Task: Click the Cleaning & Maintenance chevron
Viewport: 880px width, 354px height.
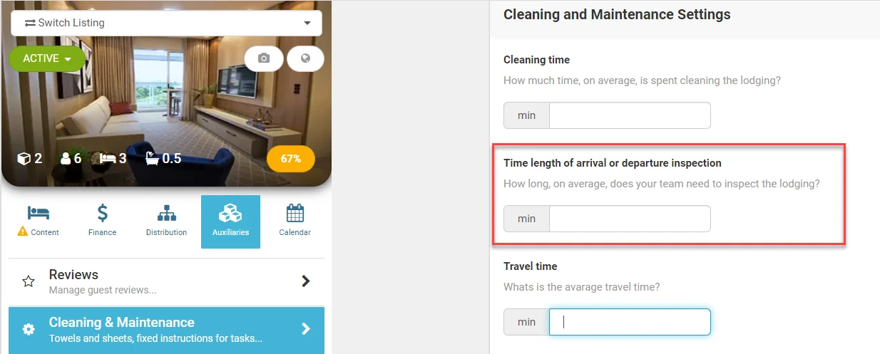Action: pos(306,329)
